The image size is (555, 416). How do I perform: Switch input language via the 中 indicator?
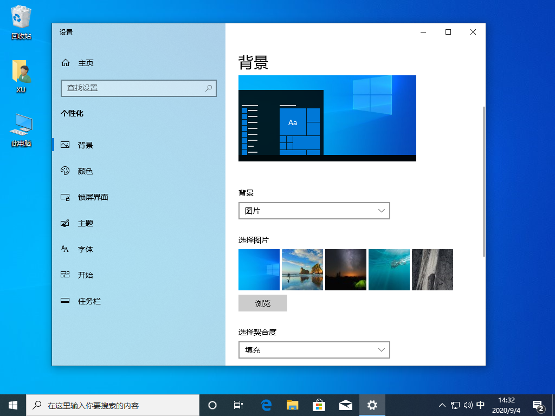[x=480, y=405]
